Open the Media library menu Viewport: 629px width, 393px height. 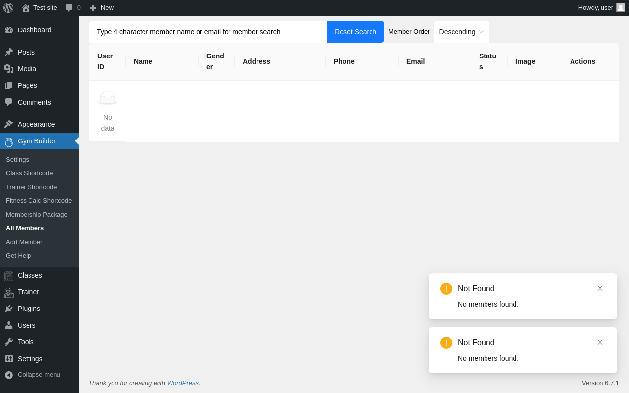(27, 69)
